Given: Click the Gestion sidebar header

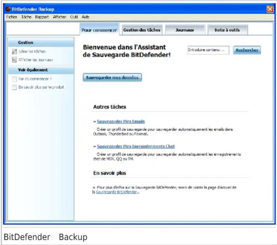Looking at the screenshot, I should coord(41,42).
